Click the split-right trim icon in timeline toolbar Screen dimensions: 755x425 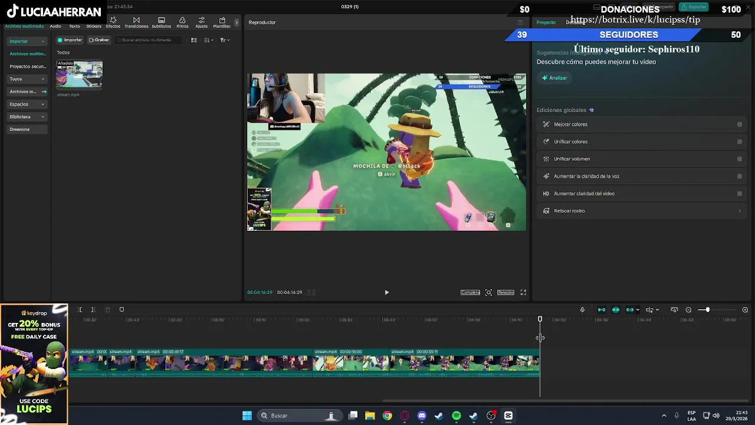(x=93, y=310)
